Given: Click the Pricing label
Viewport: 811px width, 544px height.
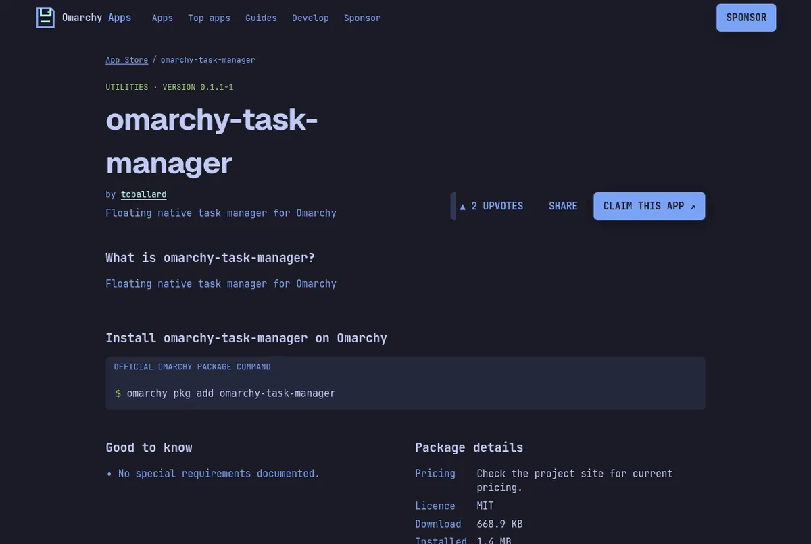Looking at the screenshot, I should click(435, 474).
